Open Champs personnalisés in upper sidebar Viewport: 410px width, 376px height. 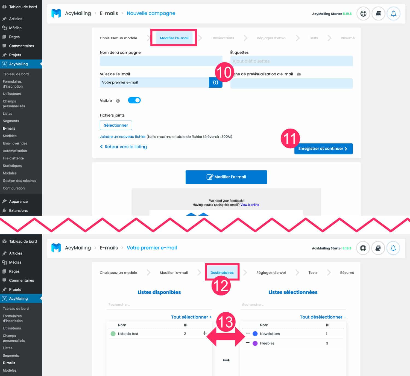(x=14, y=103)
